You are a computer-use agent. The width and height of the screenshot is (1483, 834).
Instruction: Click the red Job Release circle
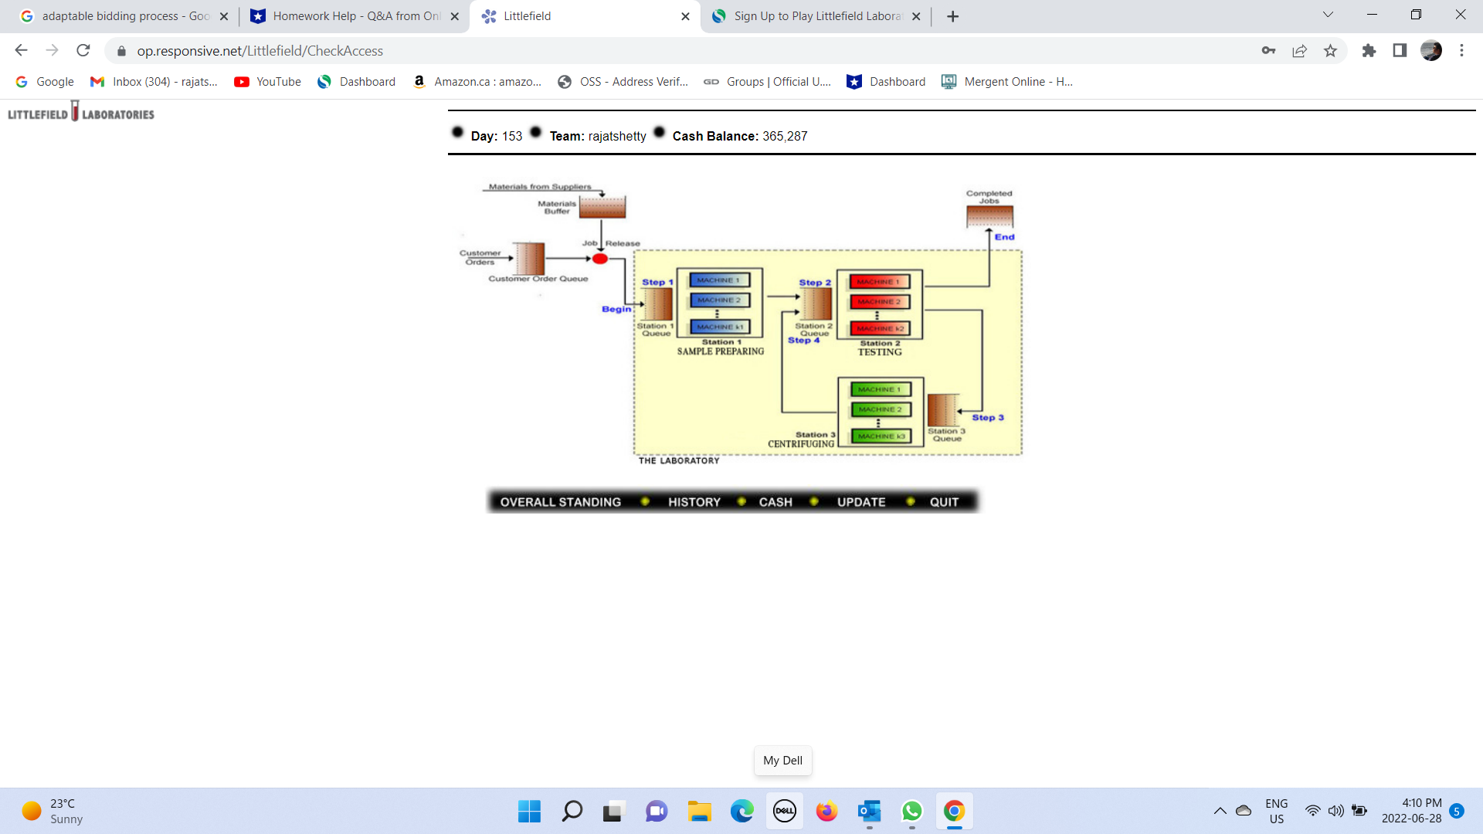(600, 259)
